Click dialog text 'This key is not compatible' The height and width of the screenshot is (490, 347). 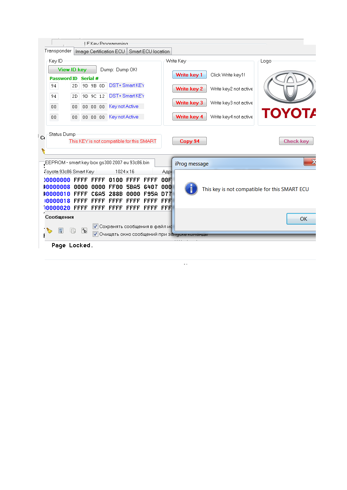[x=255, y=189]
